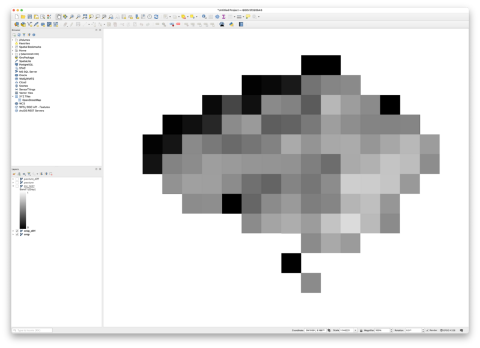The height and width of the screenshot is (348, 480).
Task: Click the Show Map Tips icon
Action: (248, 17)
